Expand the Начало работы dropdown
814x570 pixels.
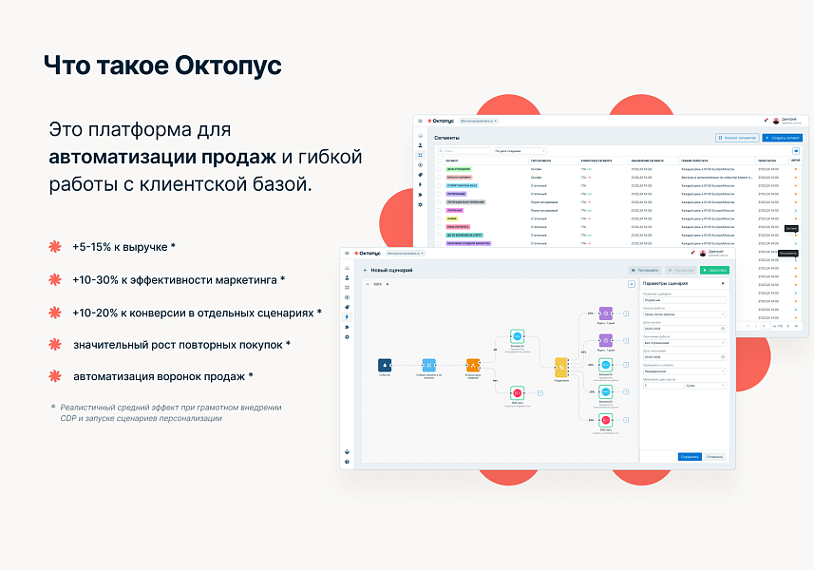683,313
